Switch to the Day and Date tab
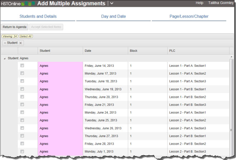This screenshot has width=236, height=160. click(x=114, y=16)
